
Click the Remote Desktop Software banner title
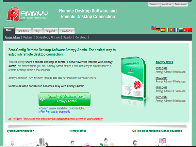pos(88,14)
